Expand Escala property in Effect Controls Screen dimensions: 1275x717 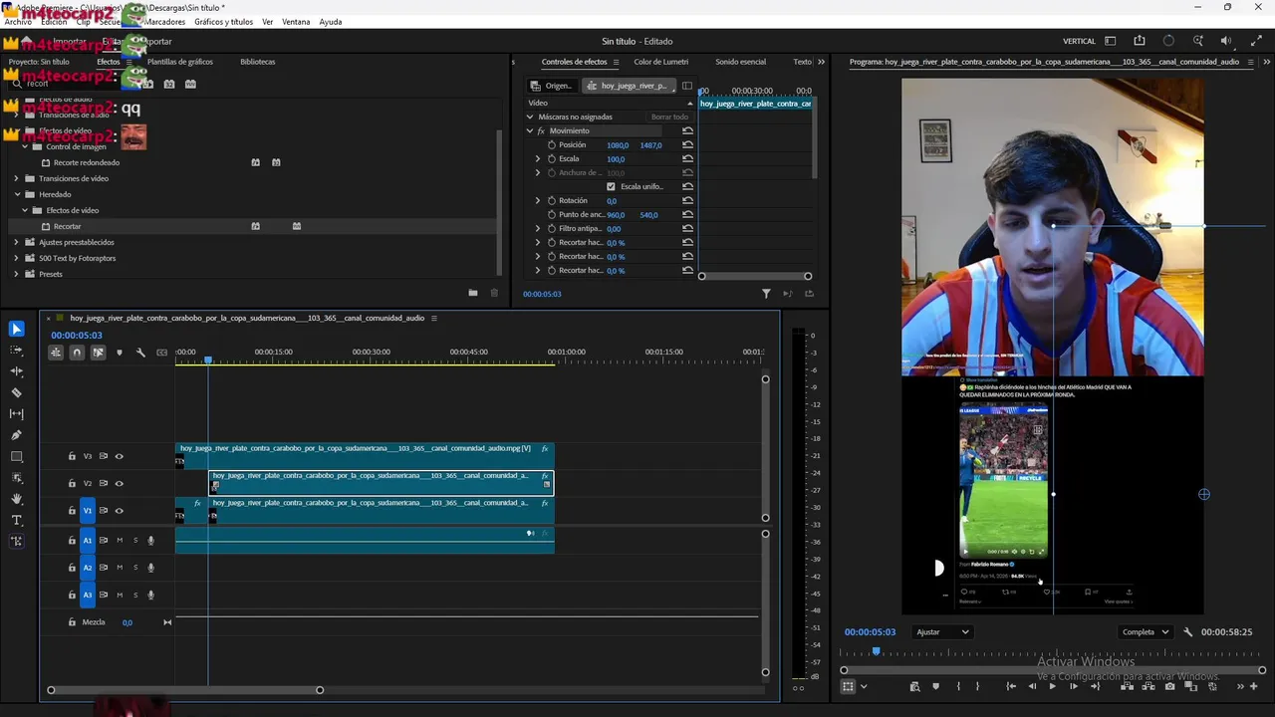point(538,159)
